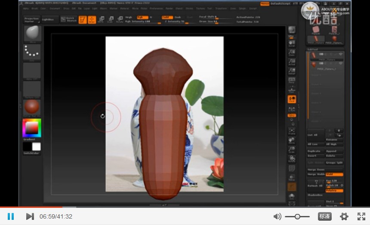Open the Brush menu
Viewport: 370px width, 225px height.
tap(35, 9)
